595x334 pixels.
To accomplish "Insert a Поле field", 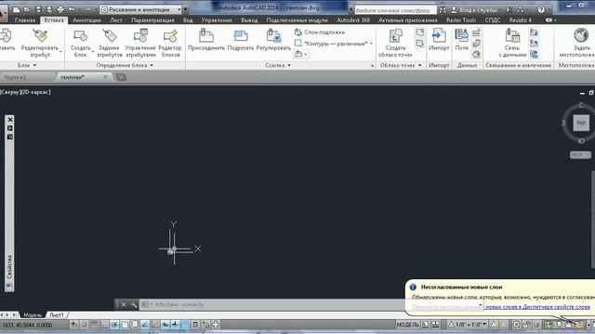I will click(462, 39).
